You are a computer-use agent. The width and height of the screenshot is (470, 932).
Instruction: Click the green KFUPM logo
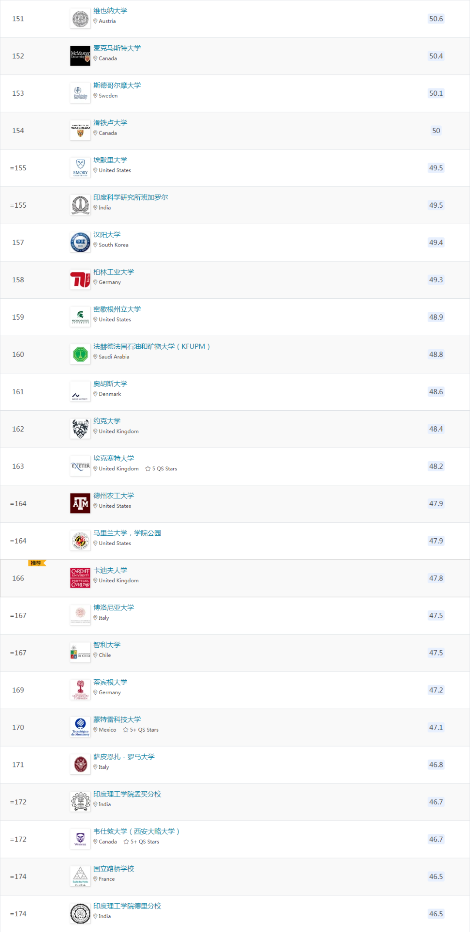click(80, 355)
